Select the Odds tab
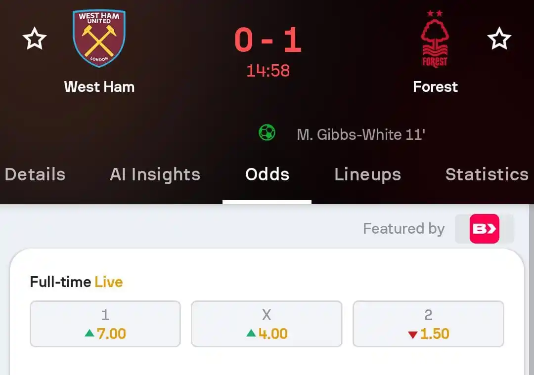This screenshot has height=375, width=534. [x=267, y=174]
